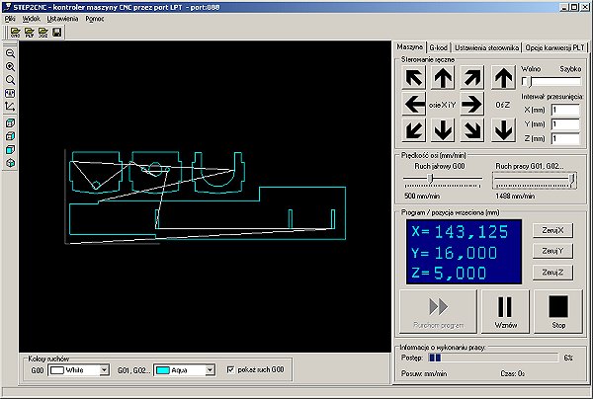This screenshot has height=399, width=593.
Task: Click the Postęp progress bar
Action: [x=493, y=358]
